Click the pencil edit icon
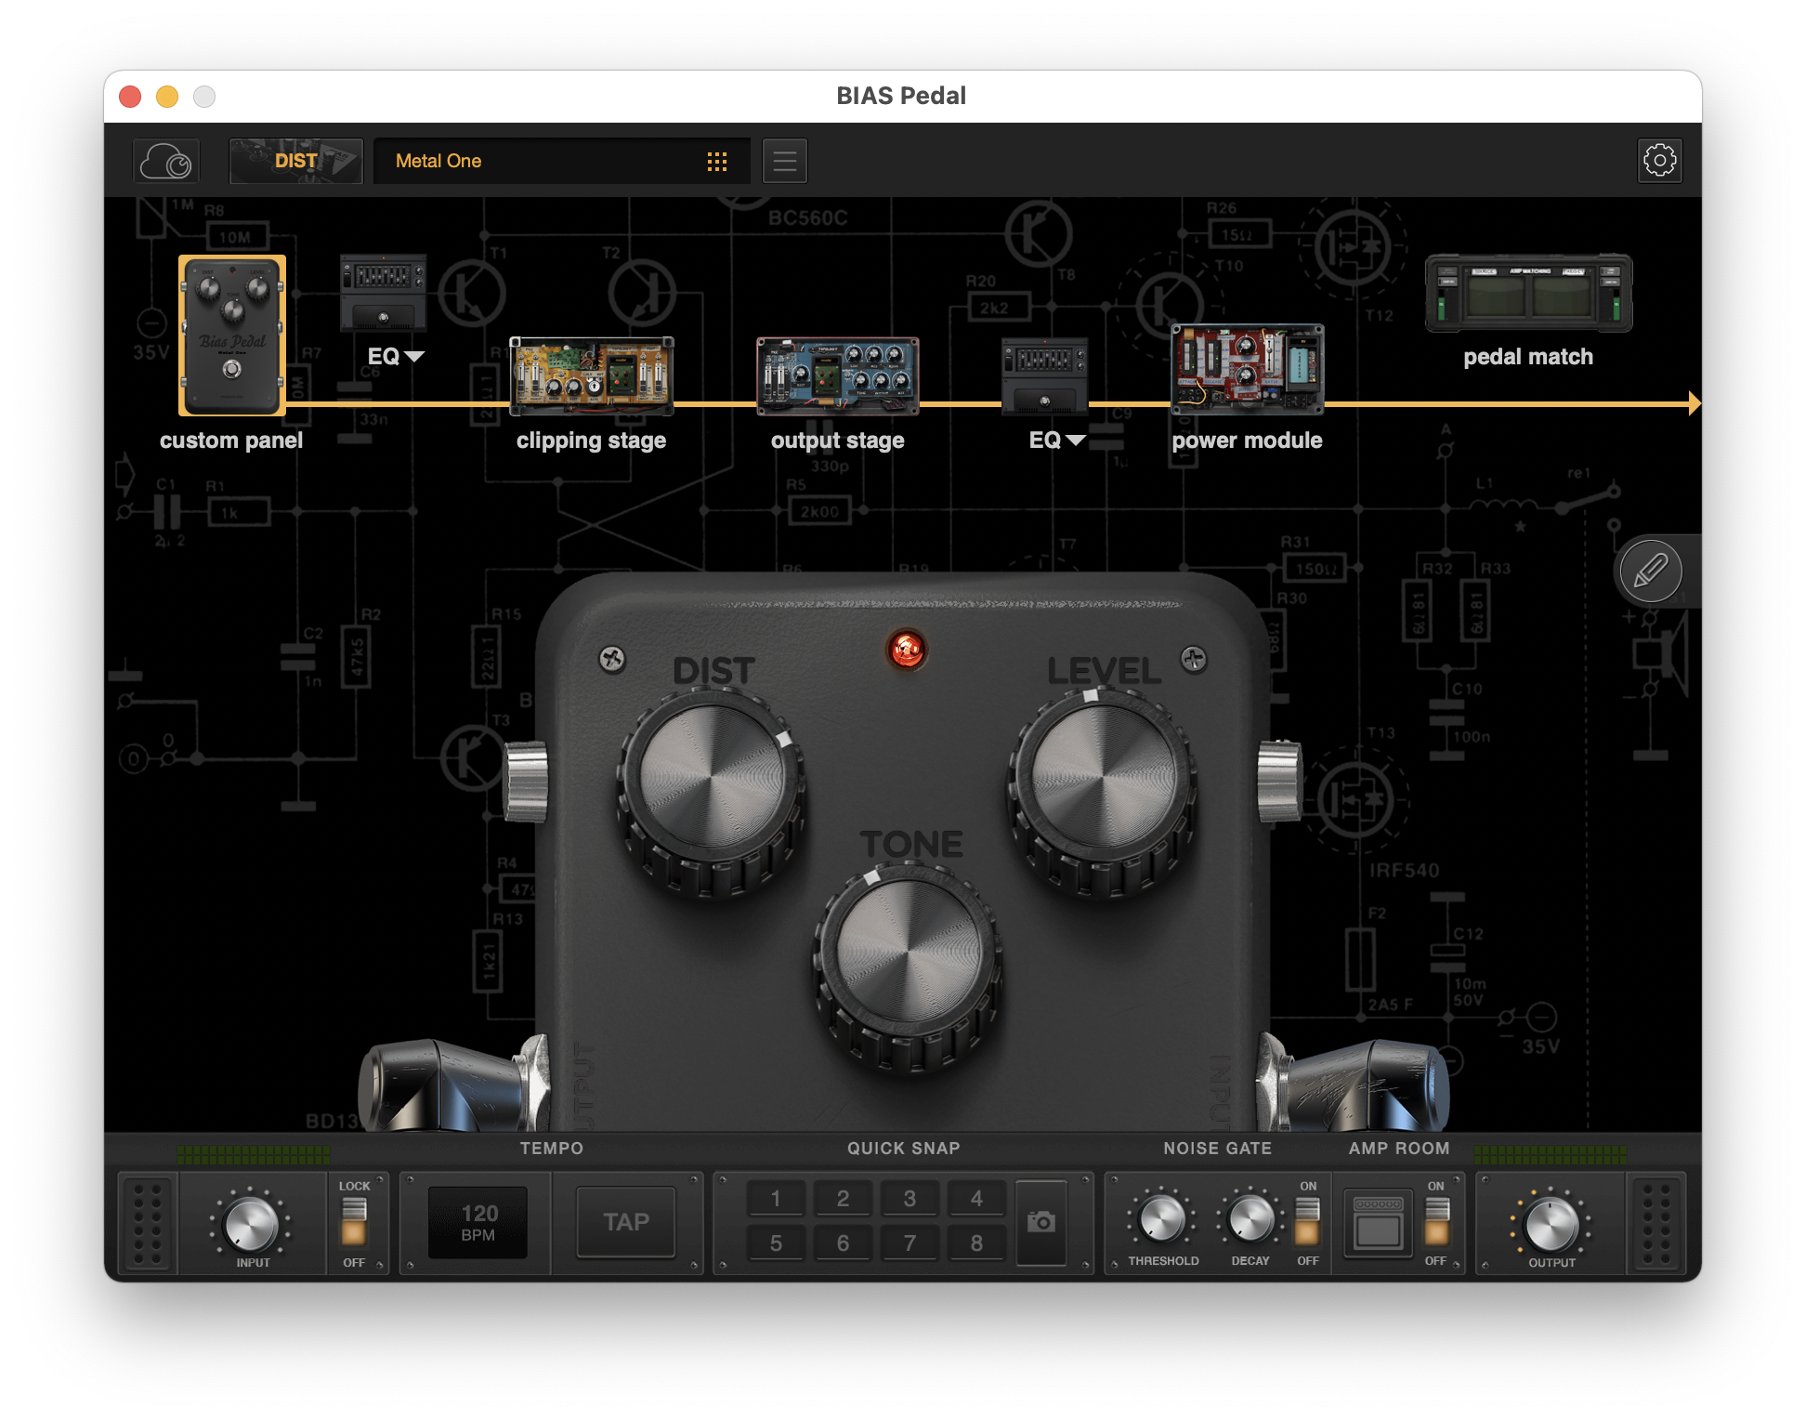Viewport: 1806px width, 1420px height. tap(1650, 571)
